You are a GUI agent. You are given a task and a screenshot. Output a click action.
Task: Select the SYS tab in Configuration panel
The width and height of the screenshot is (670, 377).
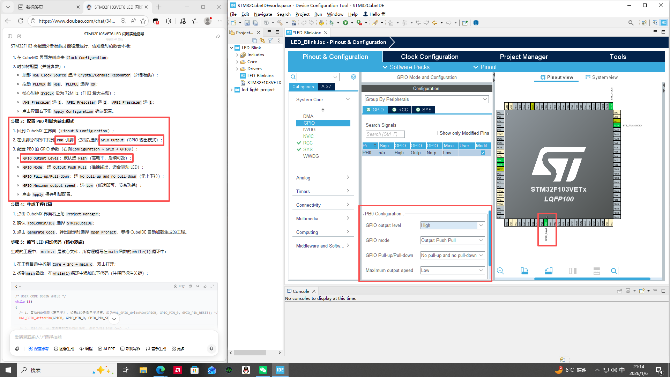click(423, 110)
